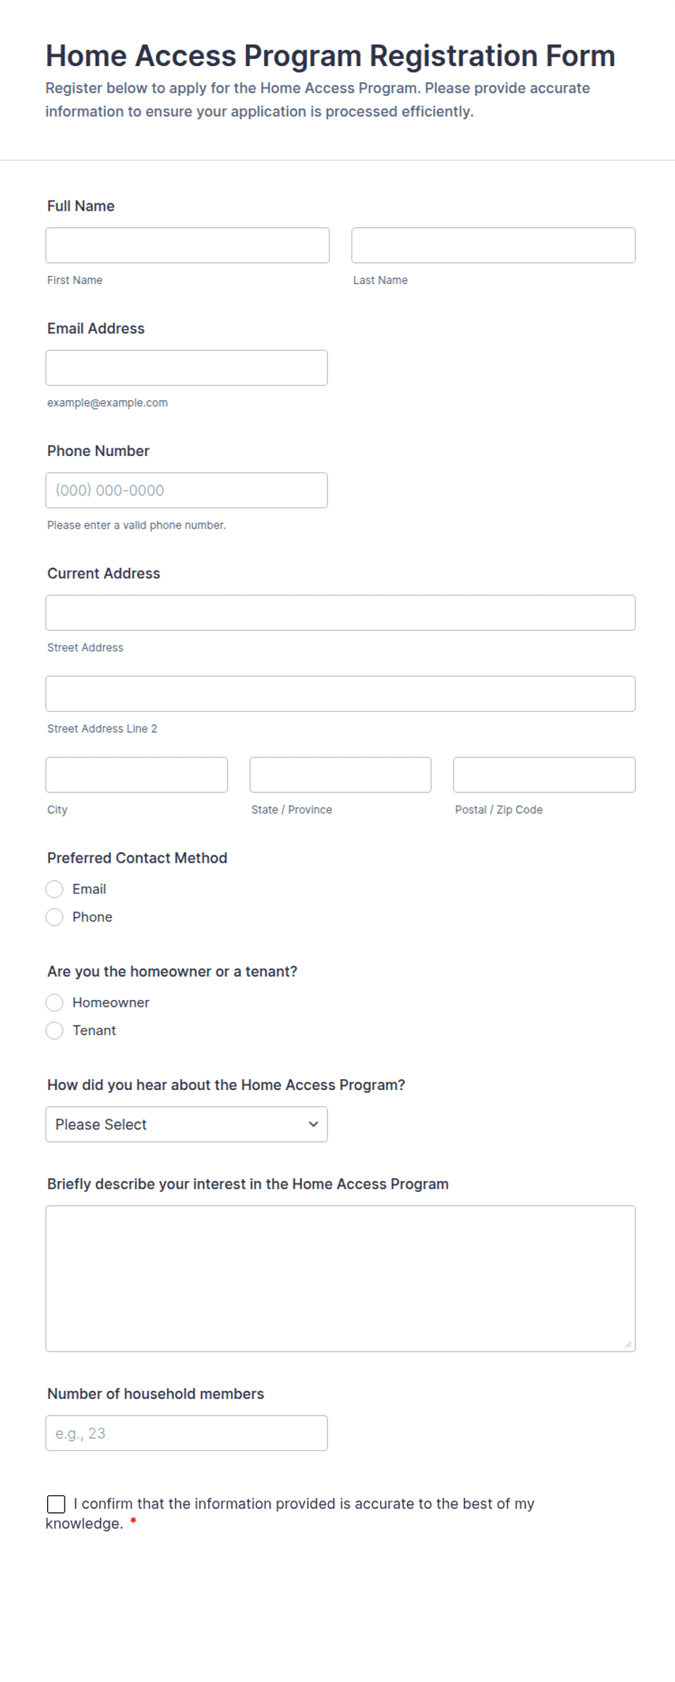Click the City input field
Image resolution: width=675 pixels, height=1682 pixels.
click(x=136, y=775)
